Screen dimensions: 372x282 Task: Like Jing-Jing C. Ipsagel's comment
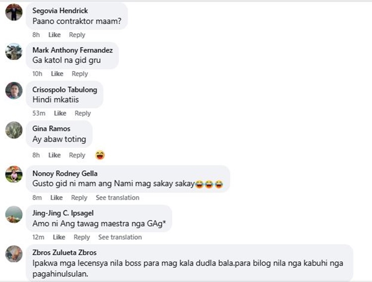[59, 237]
